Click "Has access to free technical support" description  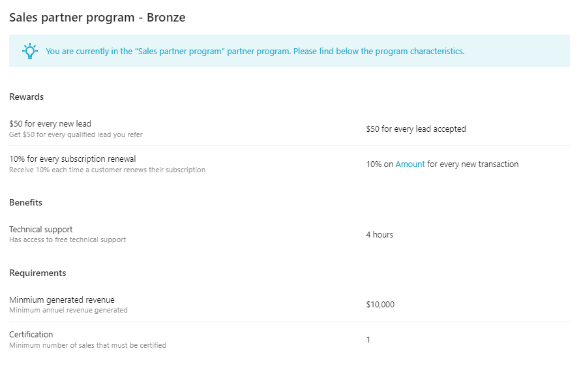[67, 240]
